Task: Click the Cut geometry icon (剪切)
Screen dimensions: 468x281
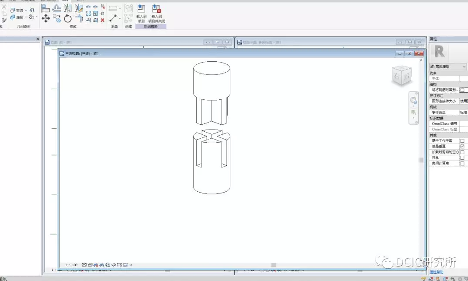Action: pyautogui.click(x=13, y=10)
